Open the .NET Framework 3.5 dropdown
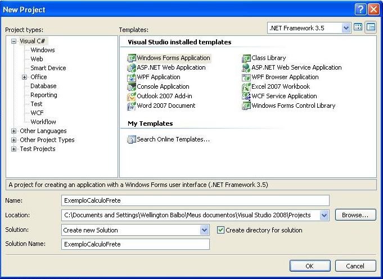383x279 pixels. pos(346,28)
